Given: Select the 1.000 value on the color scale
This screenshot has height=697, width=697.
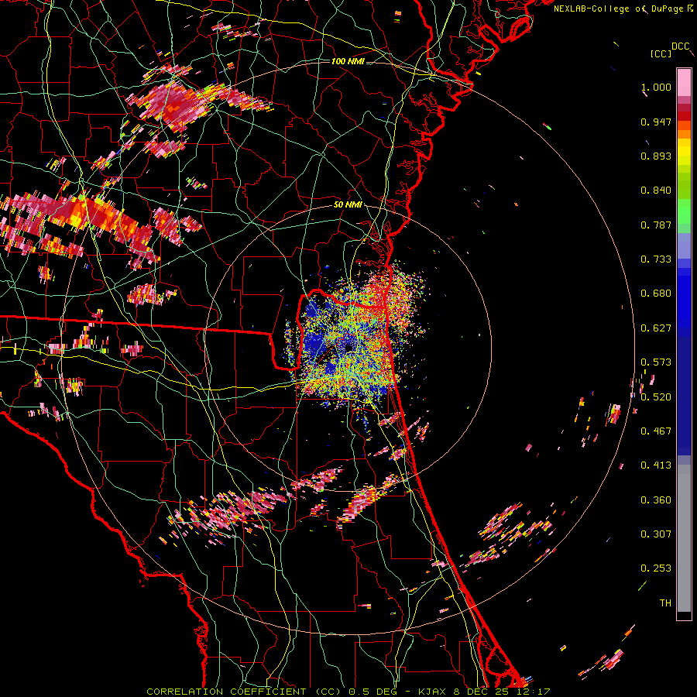Looking at the screenshot, I should (x=656, y=88).
